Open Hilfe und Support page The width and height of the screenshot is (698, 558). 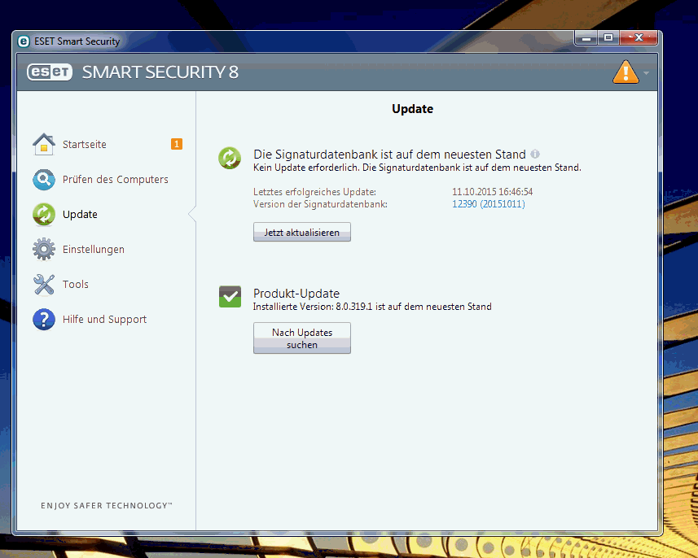pyautogui.click(x=104, y=320)
